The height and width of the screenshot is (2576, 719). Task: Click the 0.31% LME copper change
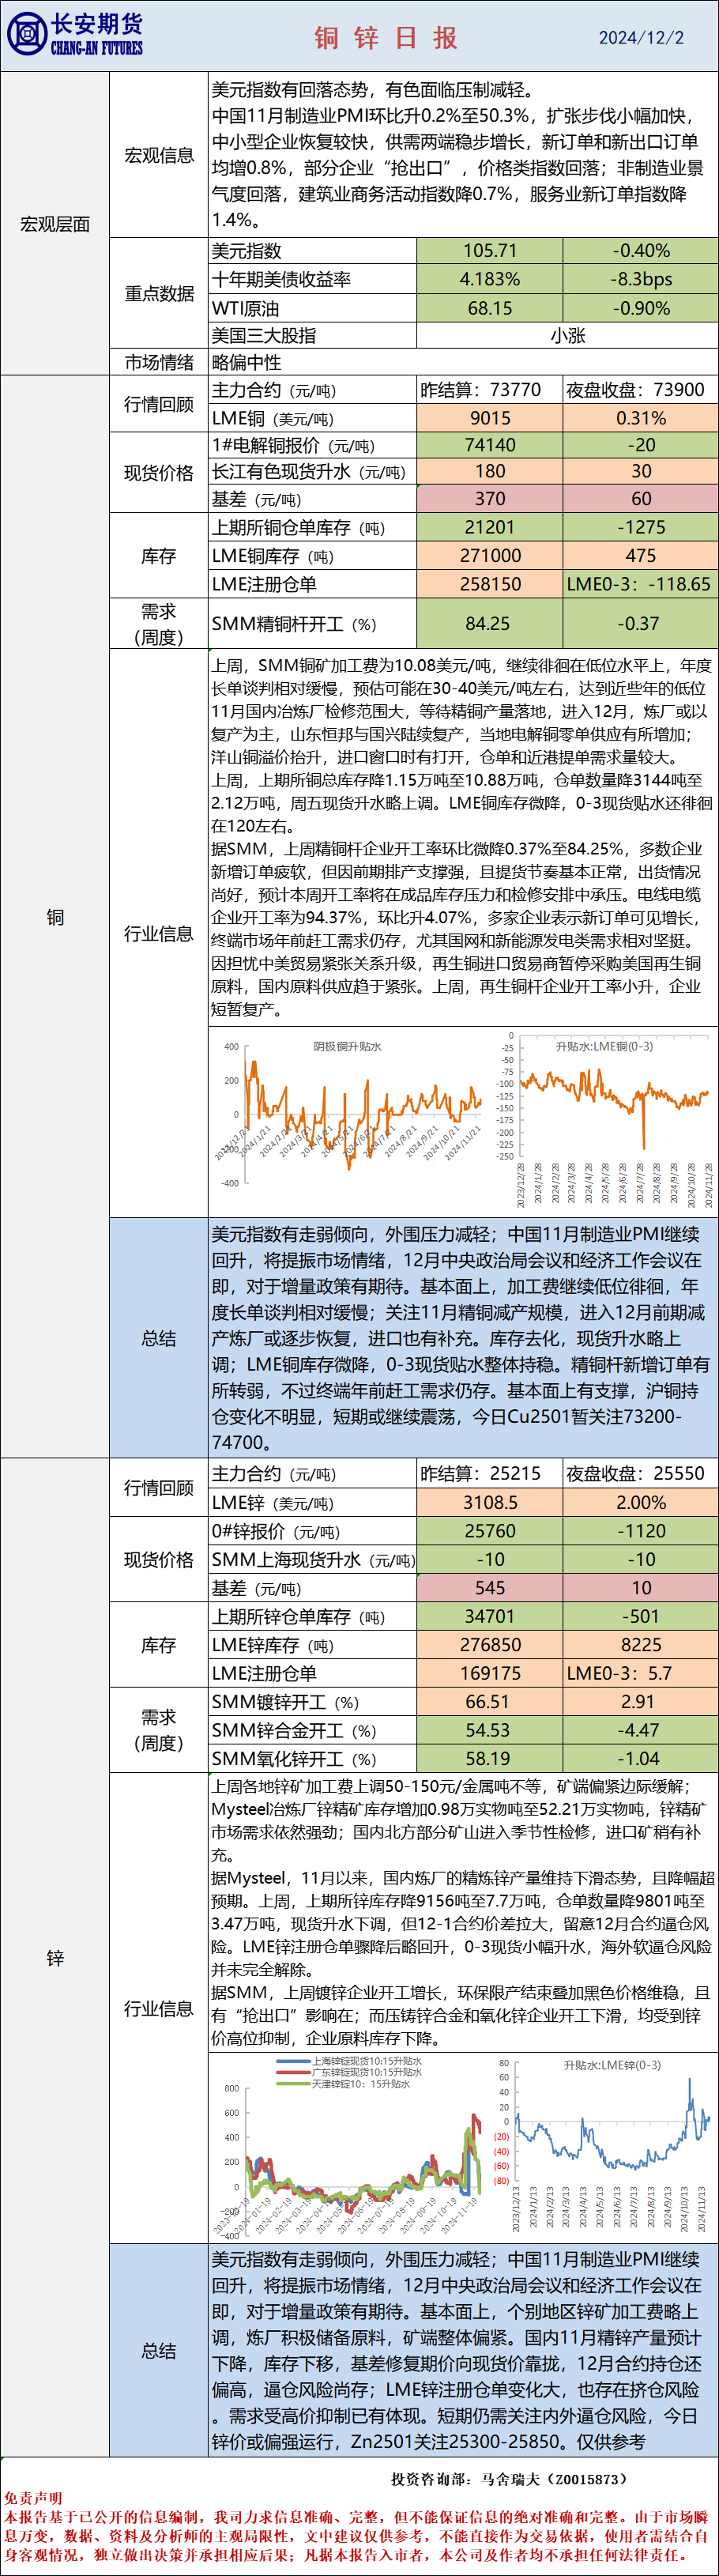[641, 418]
